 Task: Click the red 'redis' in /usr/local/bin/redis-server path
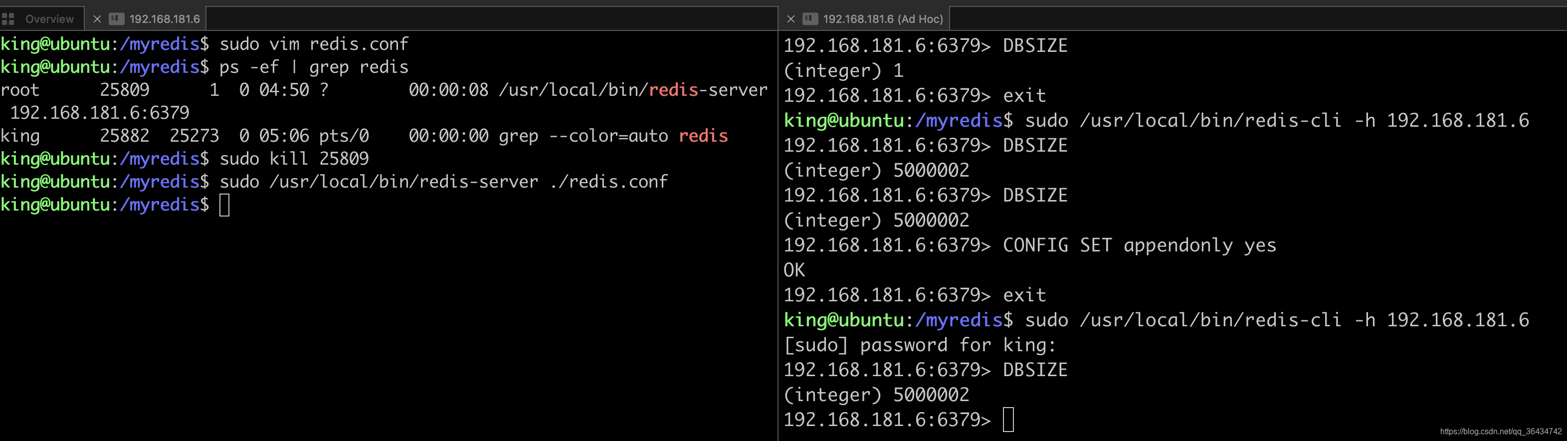pyautogui.click(x=673, y=90)
